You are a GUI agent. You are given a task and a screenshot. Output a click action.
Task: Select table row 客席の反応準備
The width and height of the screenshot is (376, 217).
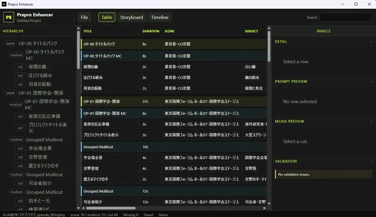[x=174, y=124]
